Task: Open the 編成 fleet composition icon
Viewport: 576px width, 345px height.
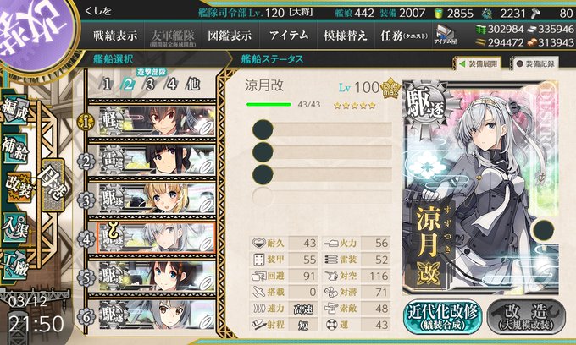Action: tap(15, 110)
